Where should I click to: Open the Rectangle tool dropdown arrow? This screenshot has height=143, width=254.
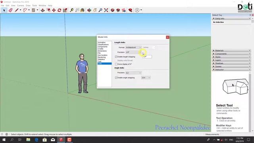click(37, 10)
